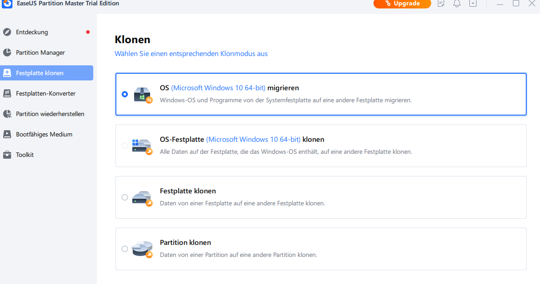Click the 'OS-Festplatte (Microsoft Windows 10 64-bit) klonen' title

[242, 140]
